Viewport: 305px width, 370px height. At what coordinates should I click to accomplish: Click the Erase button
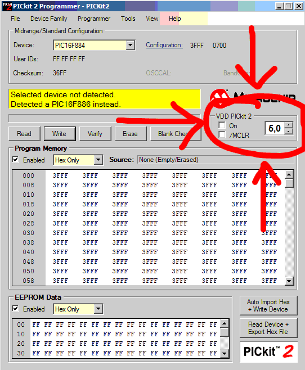point(131,134)
